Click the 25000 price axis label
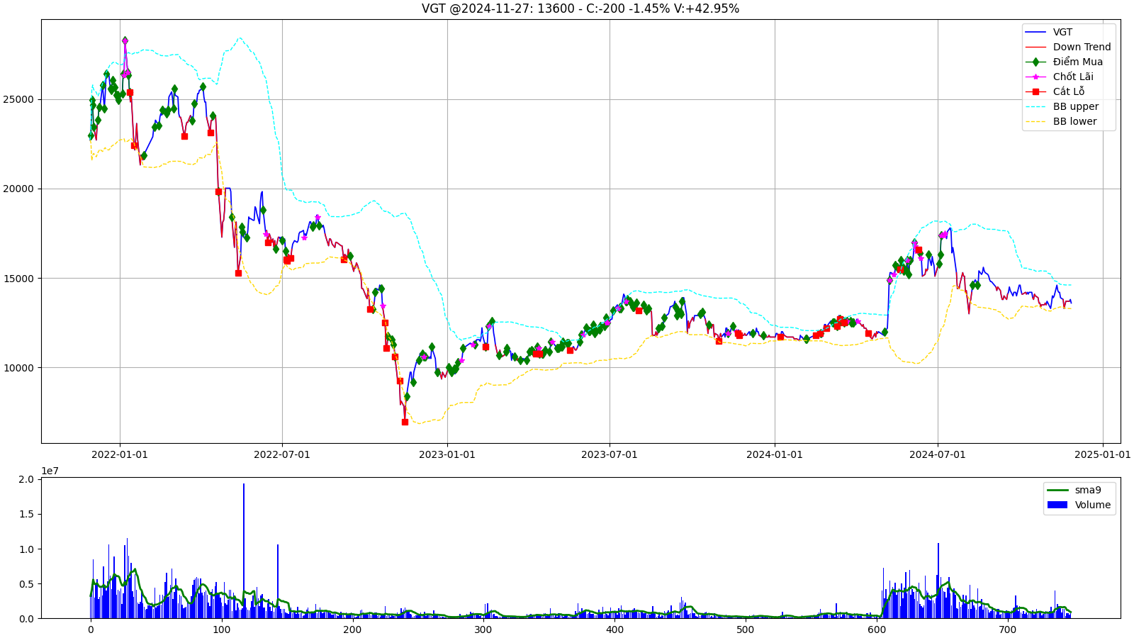This screenshot has height=638, width=1134. [x=18, y=99]
